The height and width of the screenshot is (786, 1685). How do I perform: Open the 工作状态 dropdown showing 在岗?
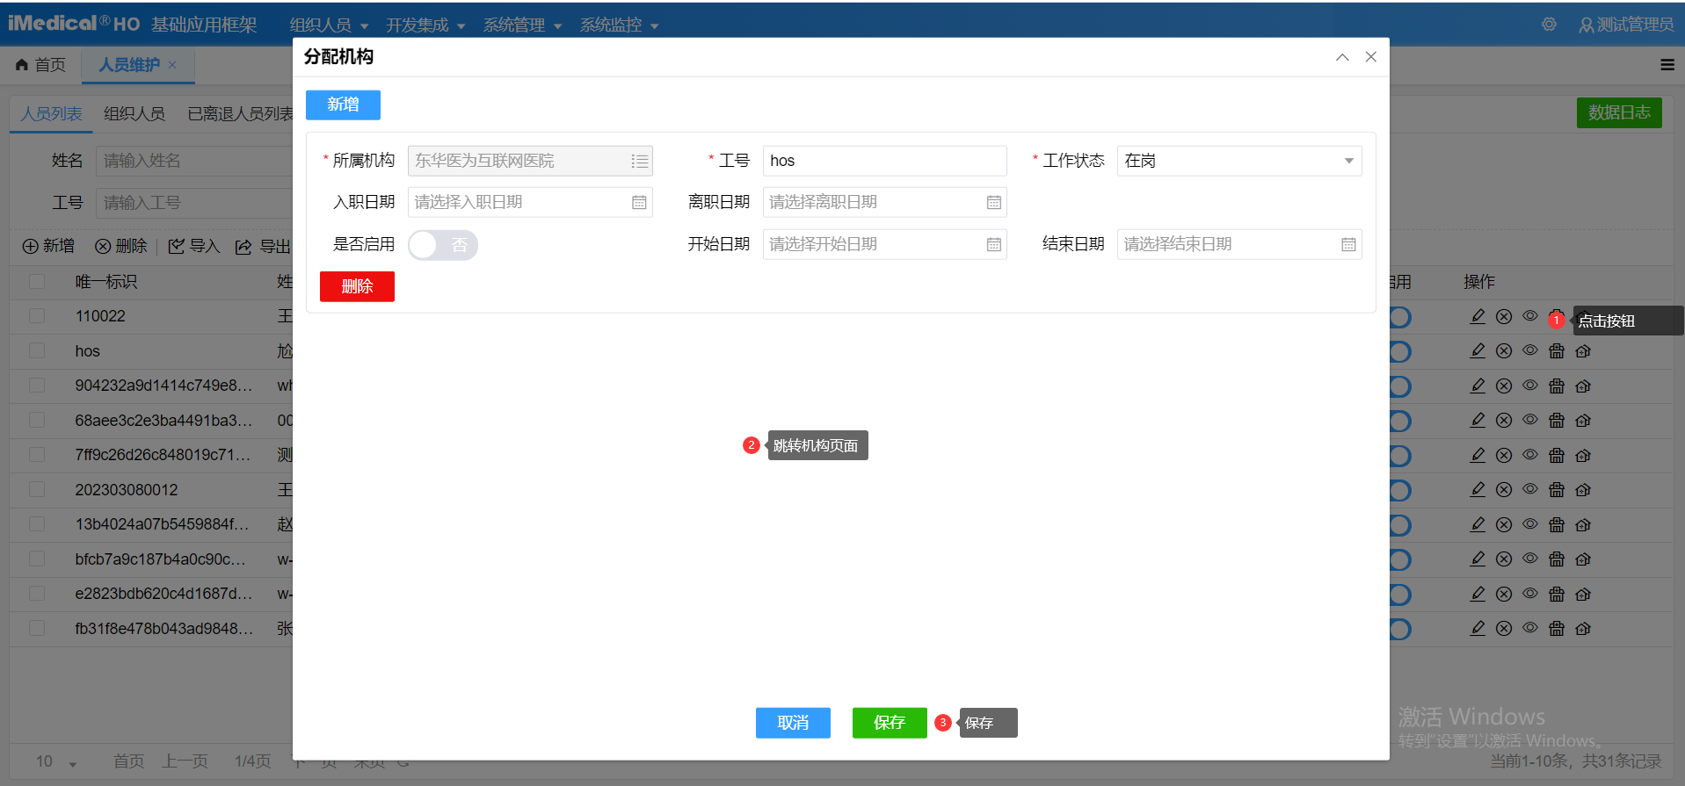pyautogui.click(x=1239, y=161)
